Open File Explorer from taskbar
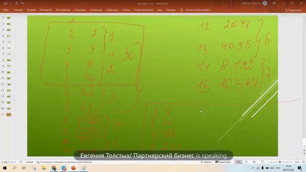 point(44,168)
